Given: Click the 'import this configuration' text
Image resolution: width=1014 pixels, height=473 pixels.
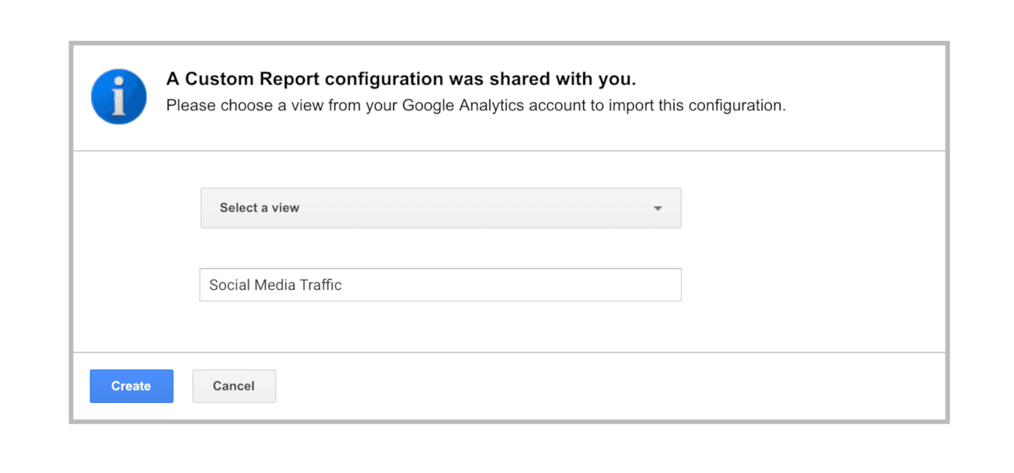Looking at the screenshot, I should tap(697, 106).
